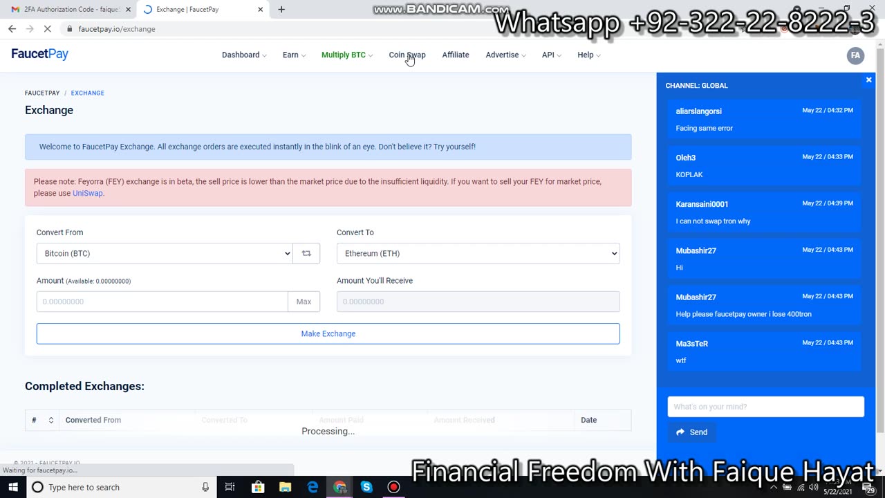Click the browser back arrow
Screen dimensions: 885x498
coord(12,29)
